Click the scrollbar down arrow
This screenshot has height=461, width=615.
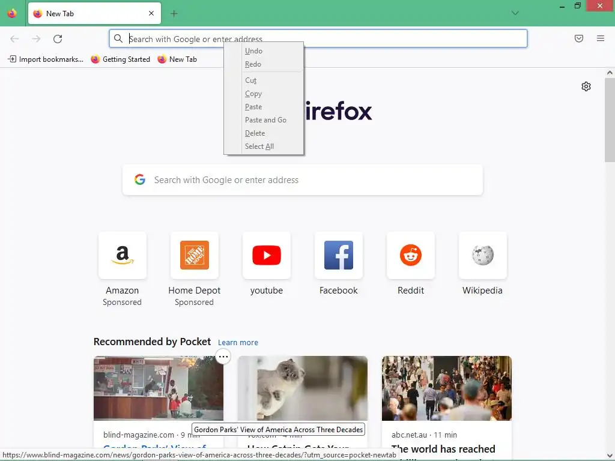pos(610,455)
